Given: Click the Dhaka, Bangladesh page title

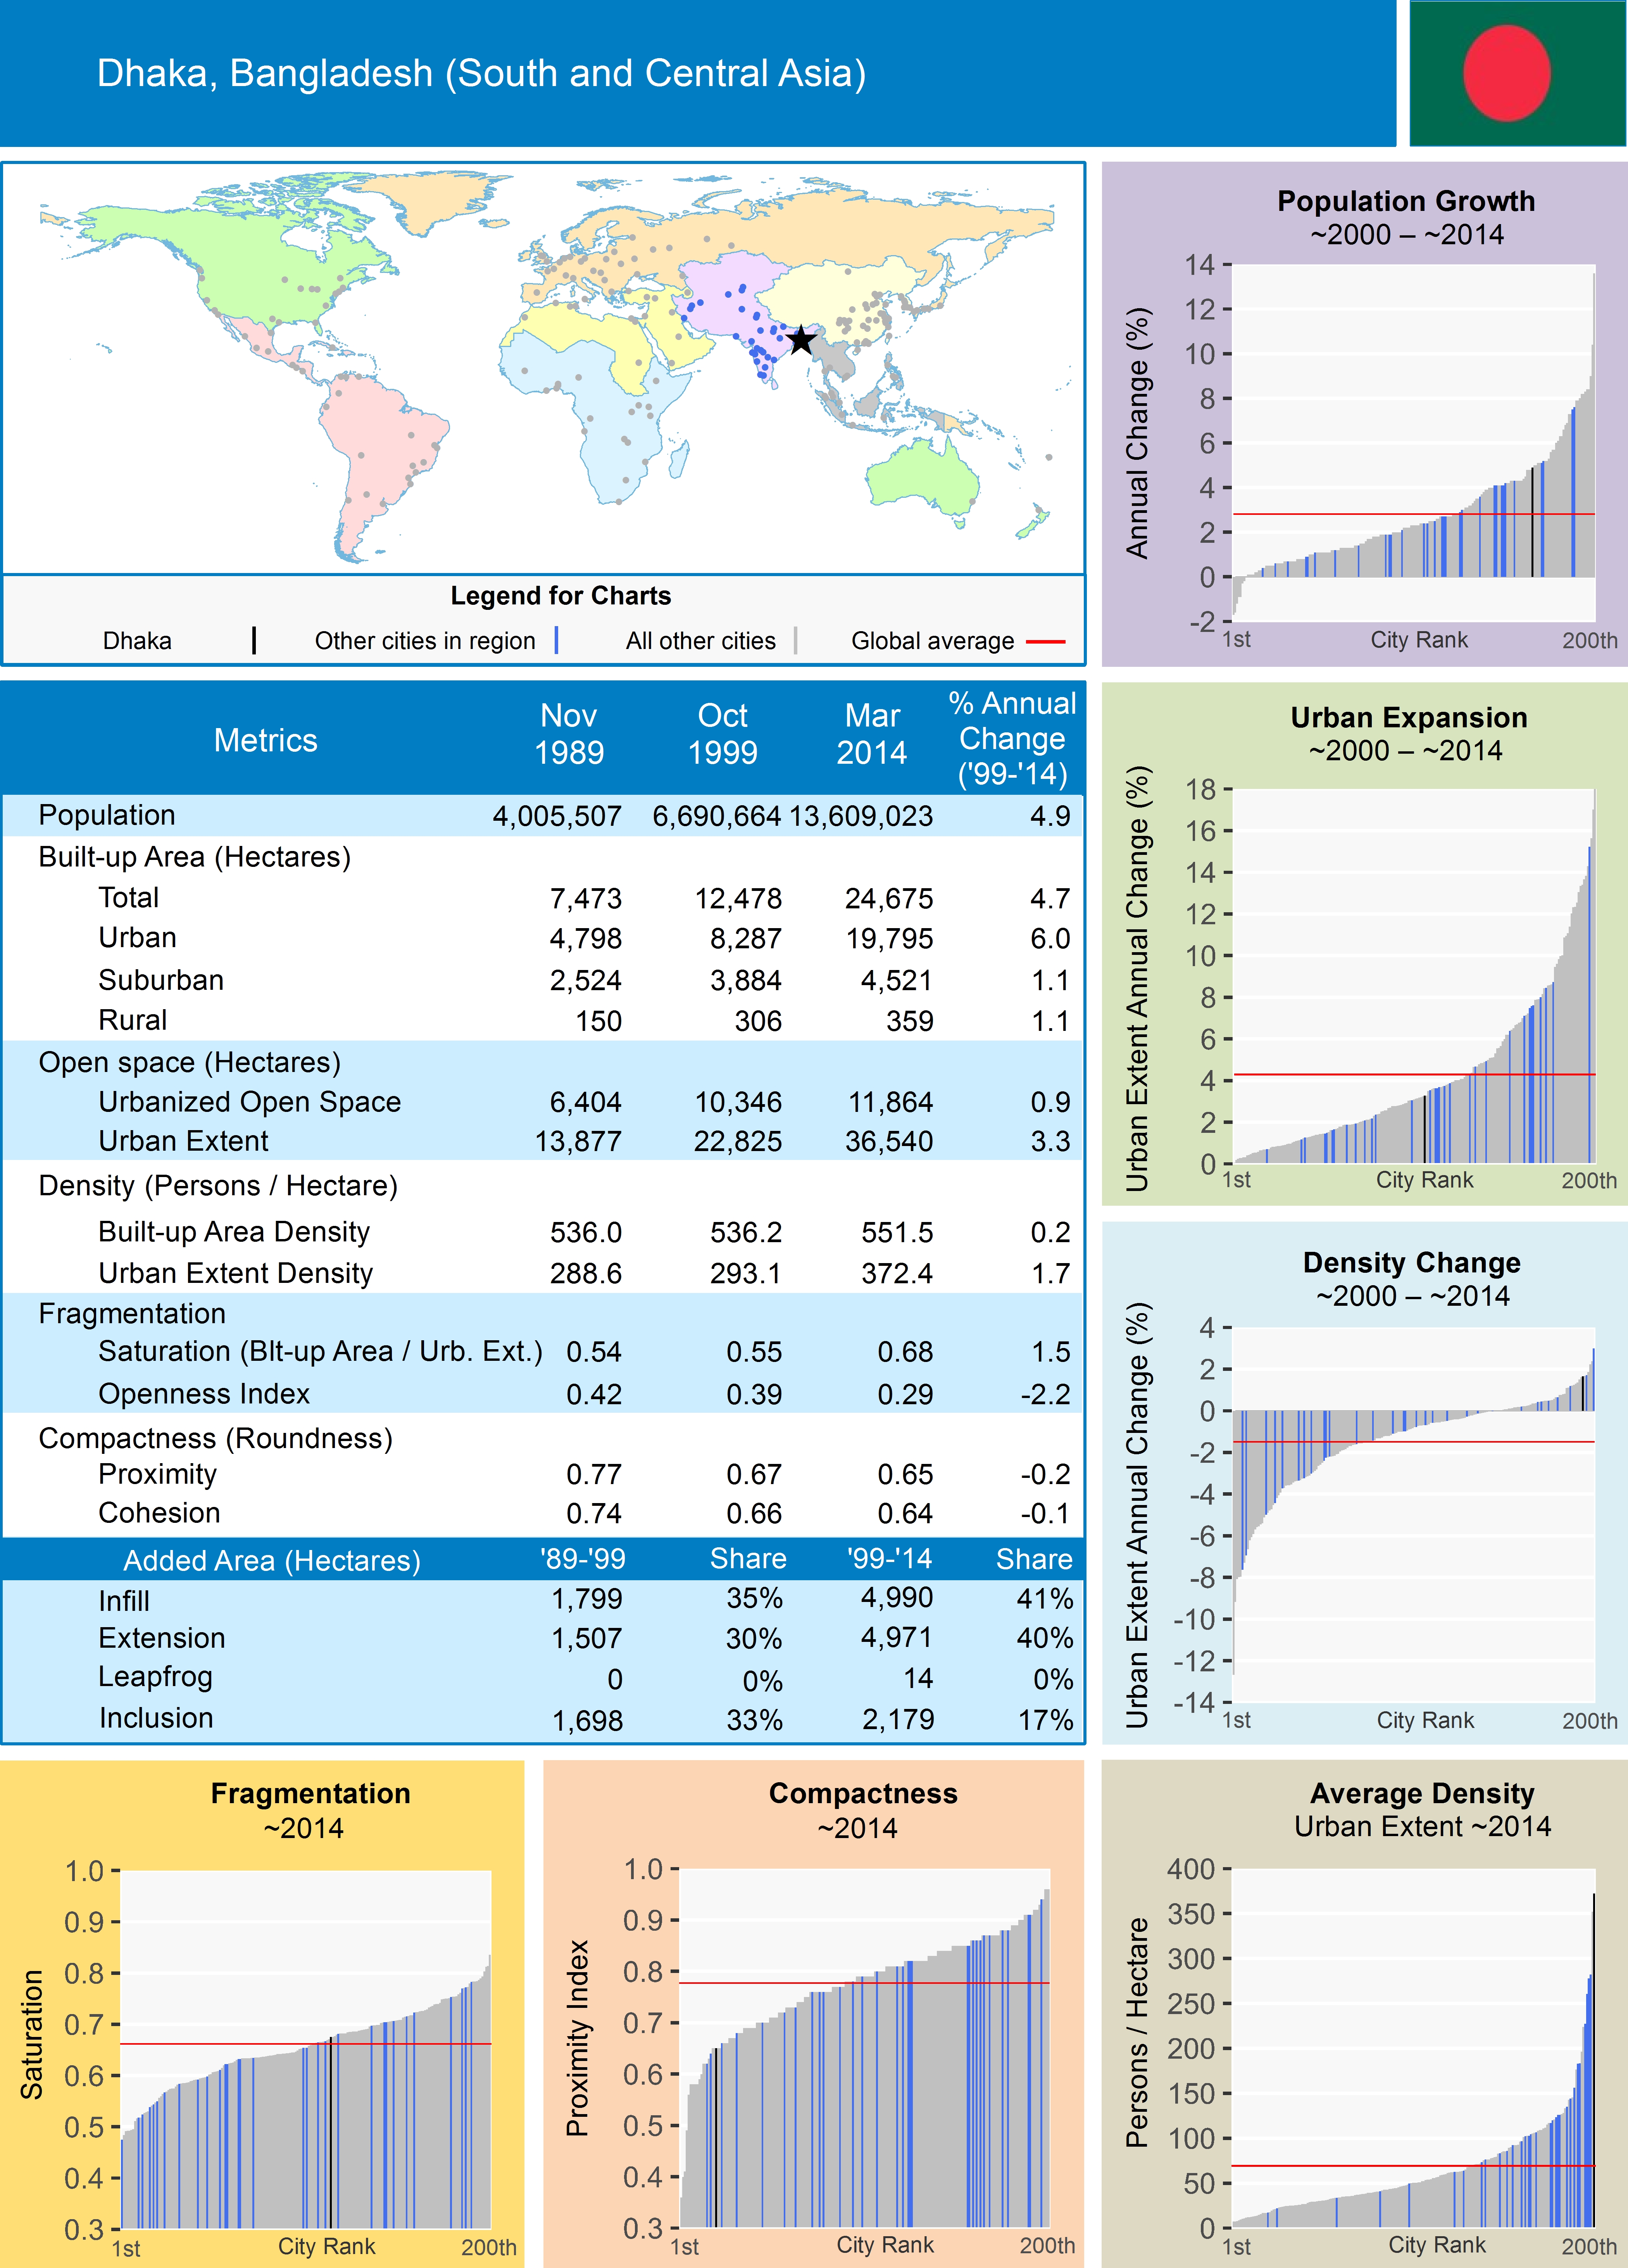Looking at the screenshot, I should [x=481, y=73].
